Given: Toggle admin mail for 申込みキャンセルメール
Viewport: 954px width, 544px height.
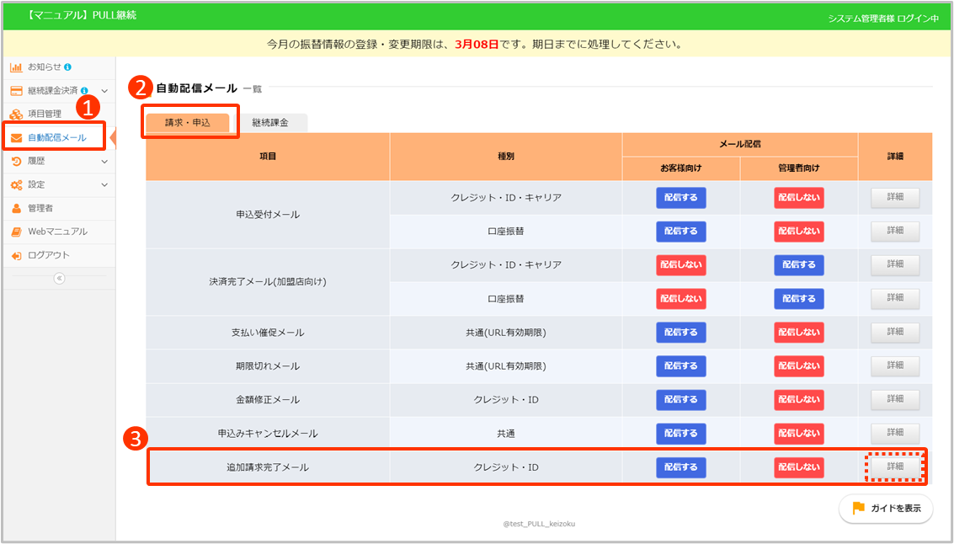Looking at the screenshot, I should (799, 434).
